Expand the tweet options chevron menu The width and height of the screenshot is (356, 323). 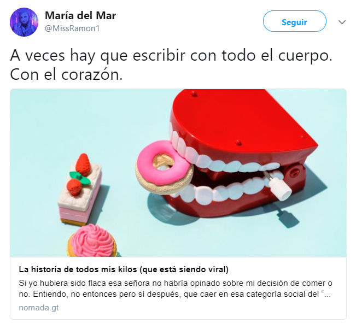342,22
